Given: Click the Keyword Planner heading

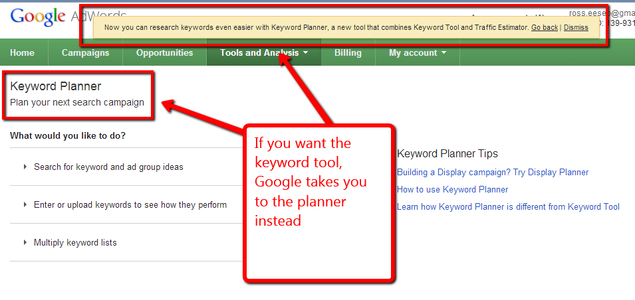Looking at the screenshot, I should 55,86.
